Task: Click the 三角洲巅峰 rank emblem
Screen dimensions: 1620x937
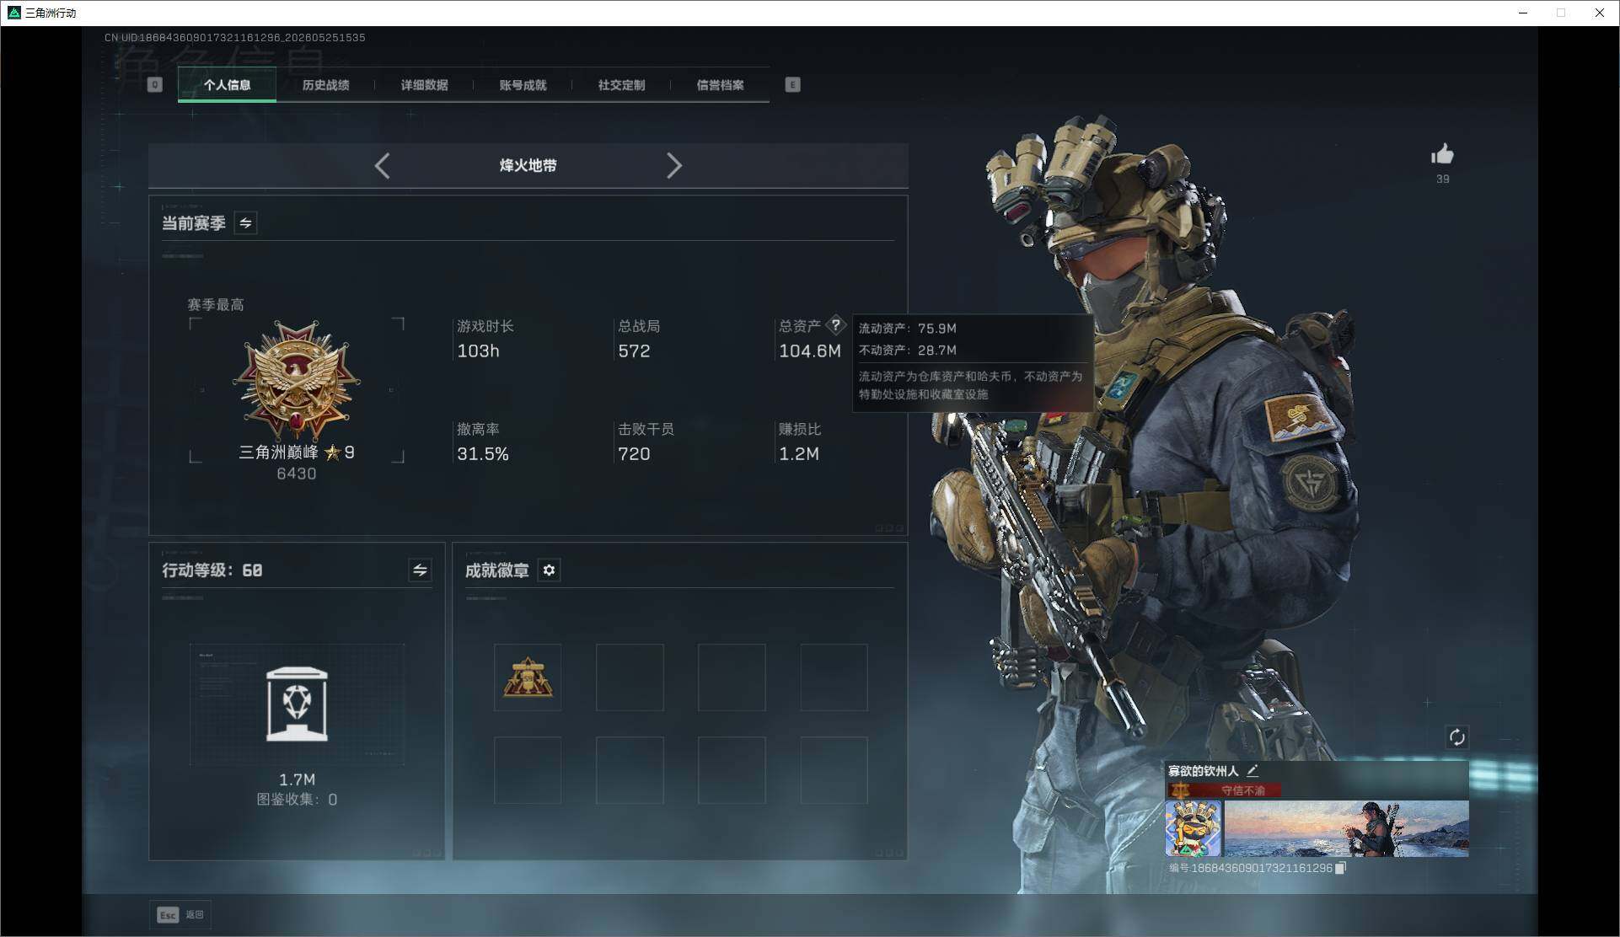Action: (x=297, y=381)
